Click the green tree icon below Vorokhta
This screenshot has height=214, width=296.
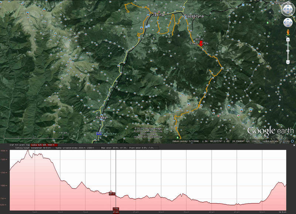[x=268, y=23]
